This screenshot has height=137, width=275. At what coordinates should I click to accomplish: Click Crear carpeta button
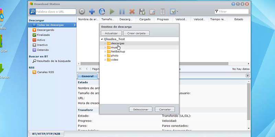[x=136, y=33]
